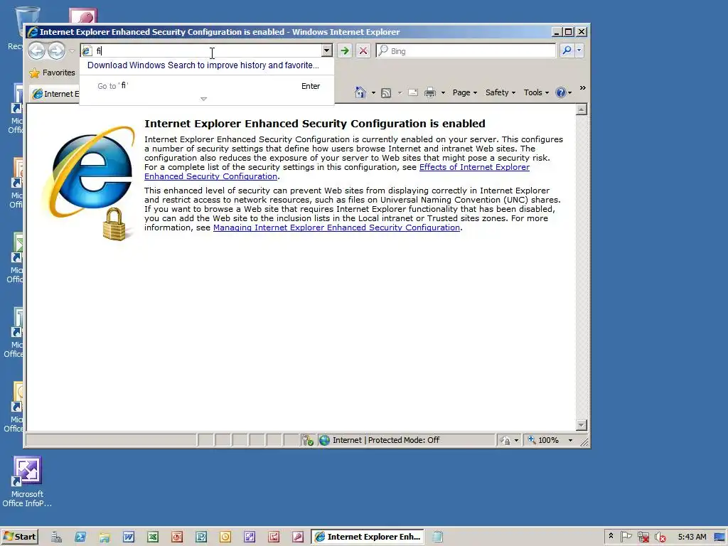
Task: Launch Microsoft PowerPoint from the taskbar
Action: coord(177,537)
